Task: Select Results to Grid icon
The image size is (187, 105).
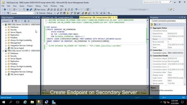Action: pos(86,13)
